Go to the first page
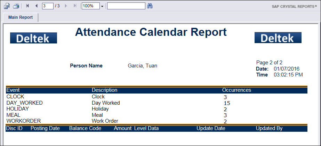This screenshot has height=146, width=321. 28,6
